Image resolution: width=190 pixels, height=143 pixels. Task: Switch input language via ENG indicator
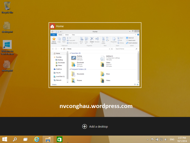tap(172, 139)
